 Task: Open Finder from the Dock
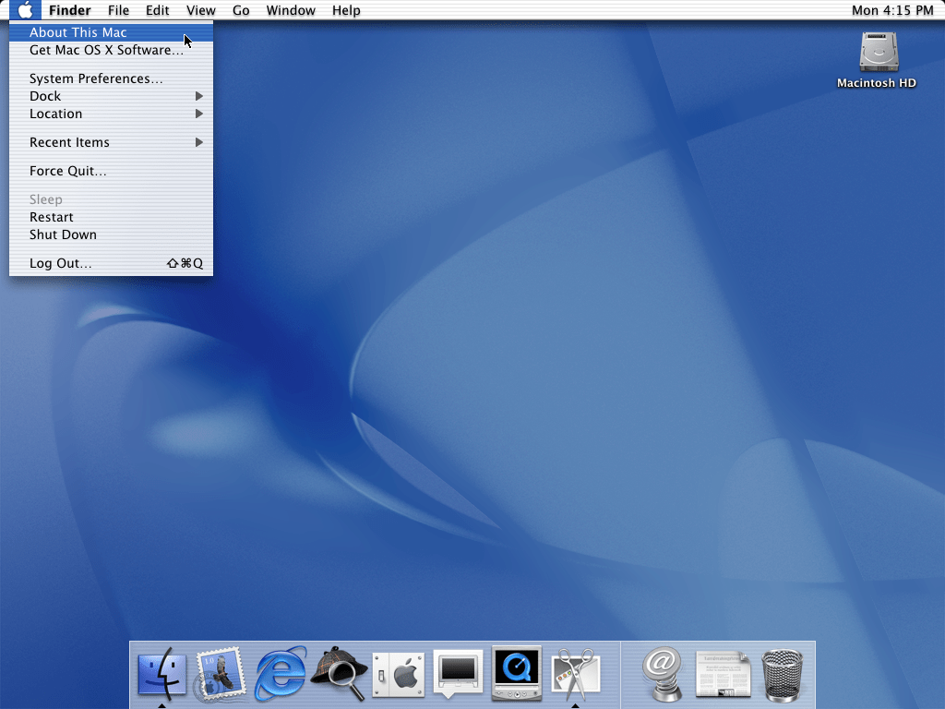coord(161,675)
